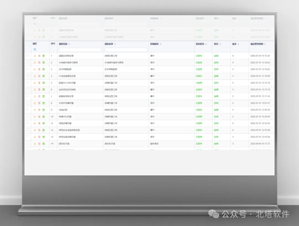This screenshot has height=226, width=299.
Task: Edit the workflow in row 1
Action: (35, 56)
